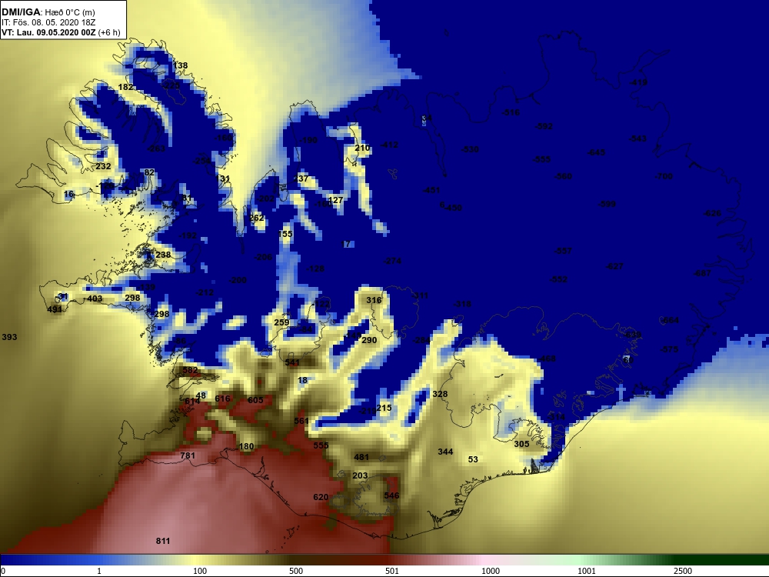
Task: Click the map value '232'
Action: point(103,166)
